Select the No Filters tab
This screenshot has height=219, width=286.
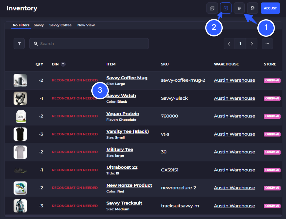point(21,25)
